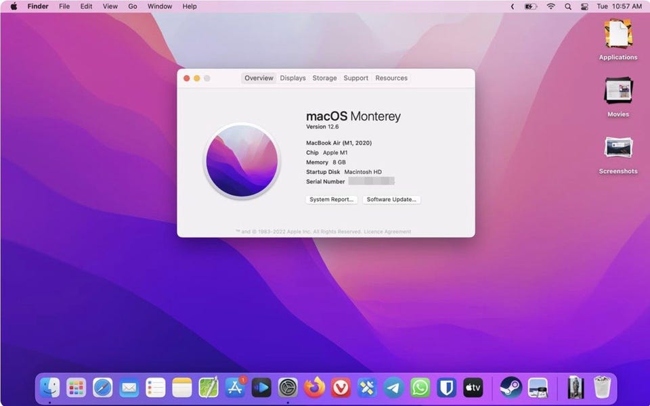Click the Software Update button

tap(391, 200)
